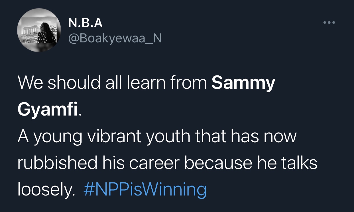Open the #NPPisWinning hashtag
Viewport: 354px width, 212px height.
click(x=145, y=190)
